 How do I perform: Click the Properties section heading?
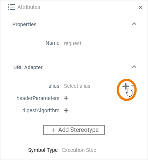(x=24, y=24)
